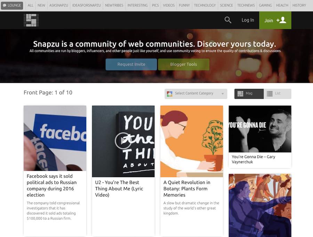Click the Lounge chat bubble icon

(5, 6)
